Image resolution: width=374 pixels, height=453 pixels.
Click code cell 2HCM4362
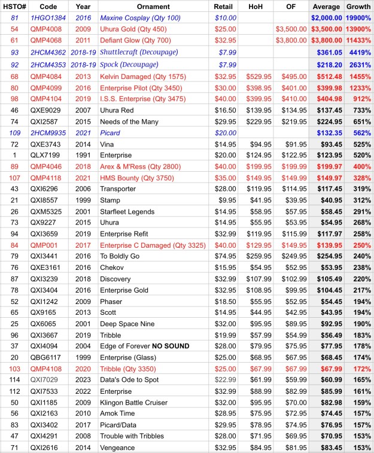(x=48, y=53)
